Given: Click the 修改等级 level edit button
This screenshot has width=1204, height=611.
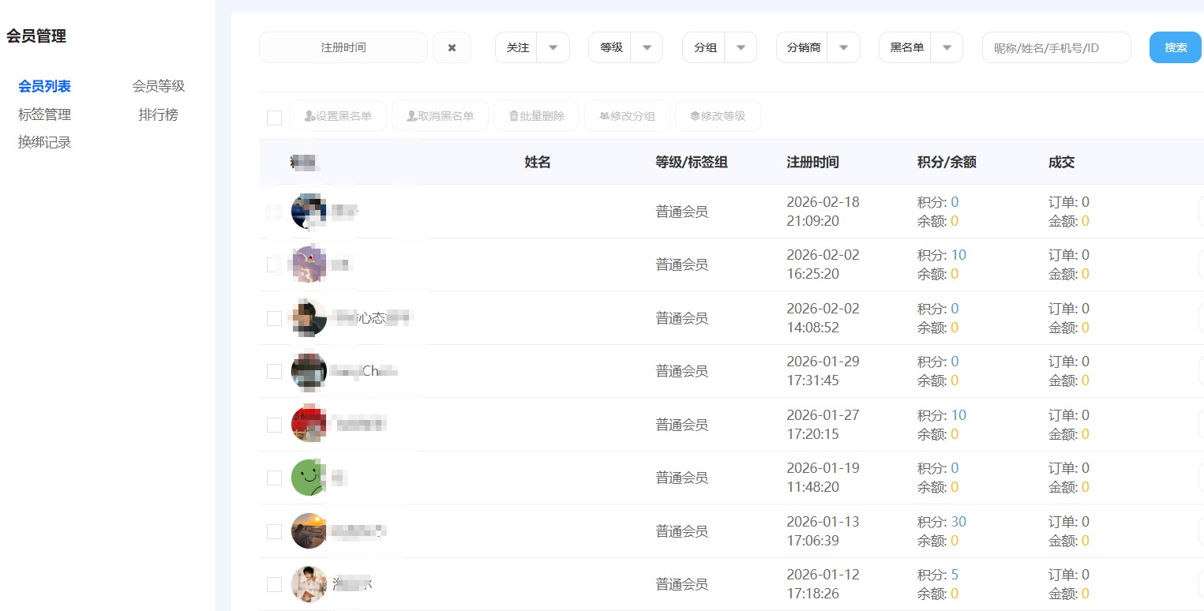Looking at the screenshot, I should [x=717, y=116].
